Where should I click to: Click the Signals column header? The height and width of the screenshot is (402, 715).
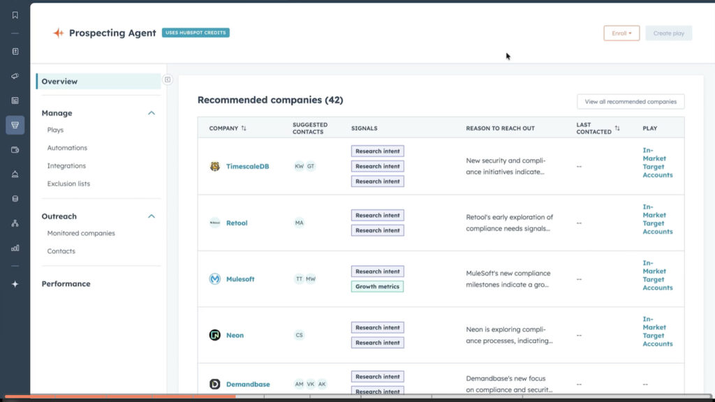(364, 128)
